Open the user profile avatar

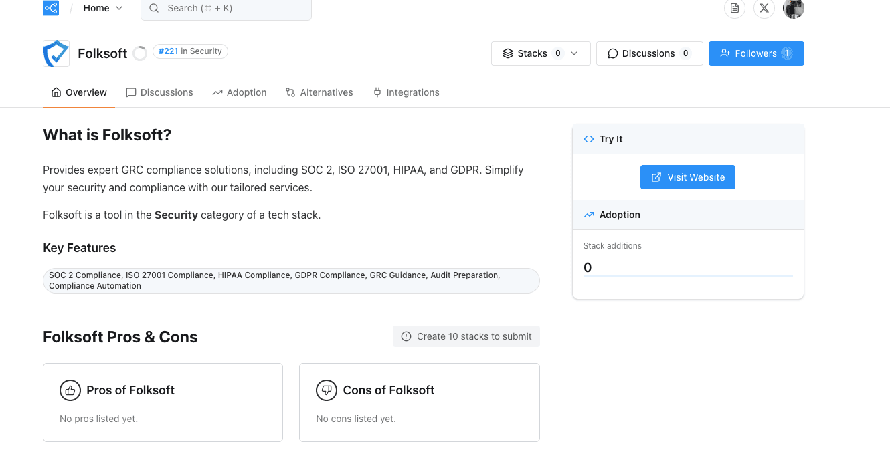794,8
